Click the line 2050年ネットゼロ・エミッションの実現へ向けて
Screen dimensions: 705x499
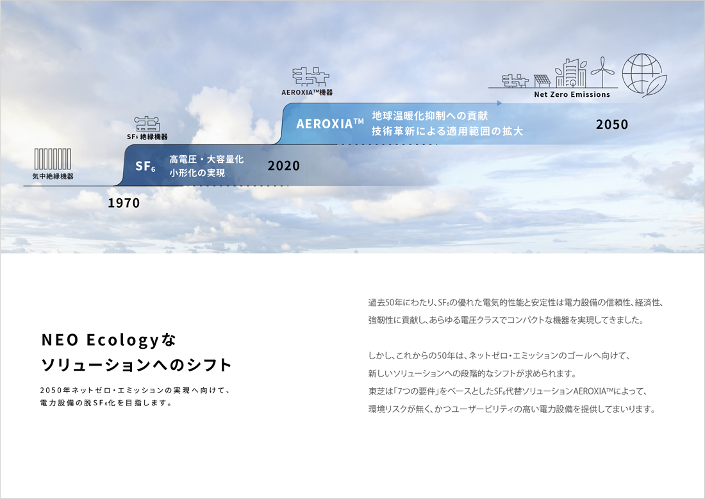136,390
